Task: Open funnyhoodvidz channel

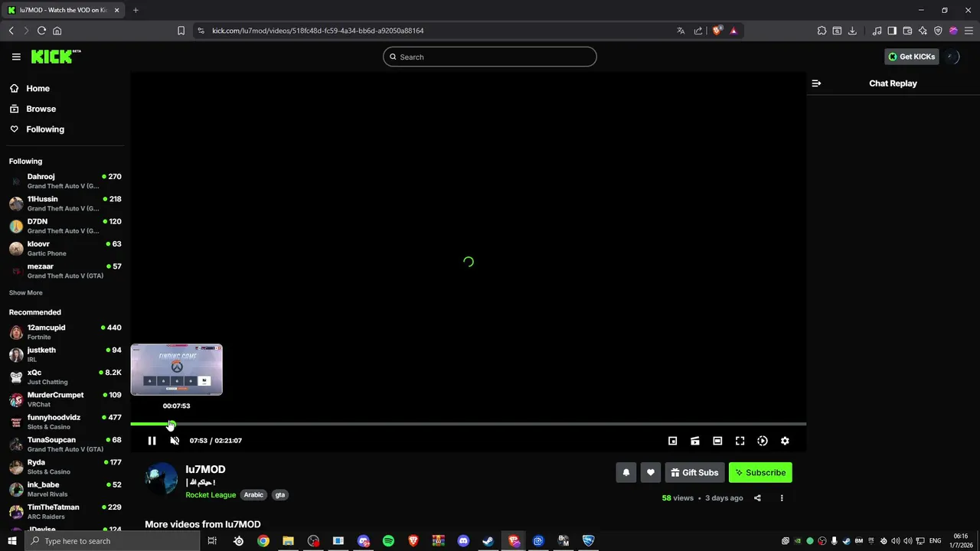Action: (x=64, y=422)
